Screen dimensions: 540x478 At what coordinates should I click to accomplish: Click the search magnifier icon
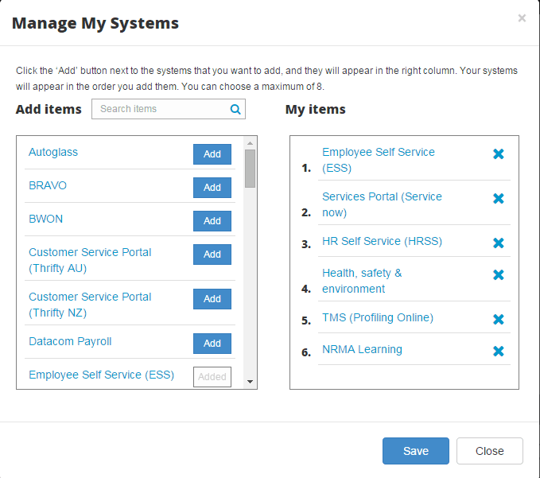point(235,109)
